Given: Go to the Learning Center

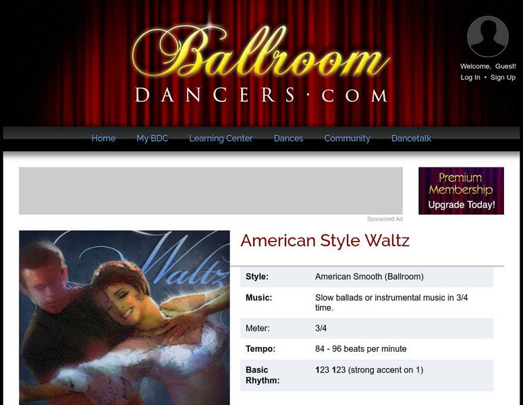Looking at the screenshot, I should 221,138.
